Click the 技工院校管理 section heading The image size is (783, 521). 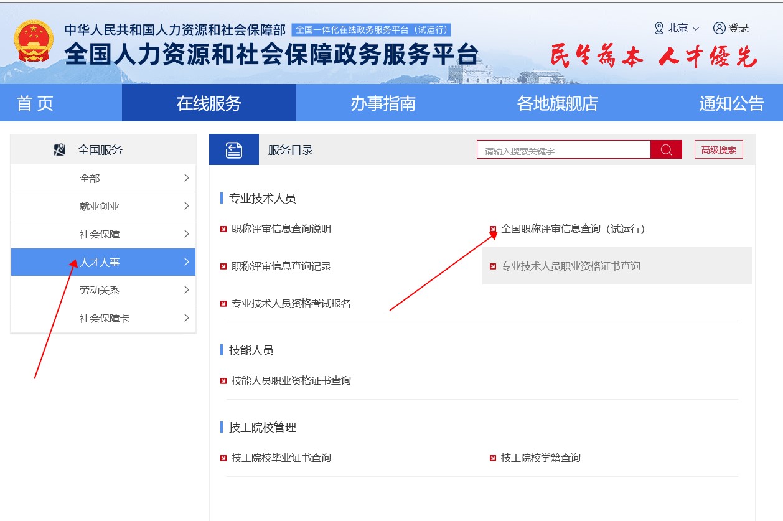click(263, 428)
